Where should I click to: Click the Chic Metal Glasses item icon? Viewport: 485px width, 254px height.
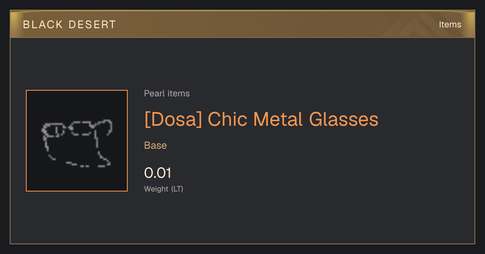(77, 141)
